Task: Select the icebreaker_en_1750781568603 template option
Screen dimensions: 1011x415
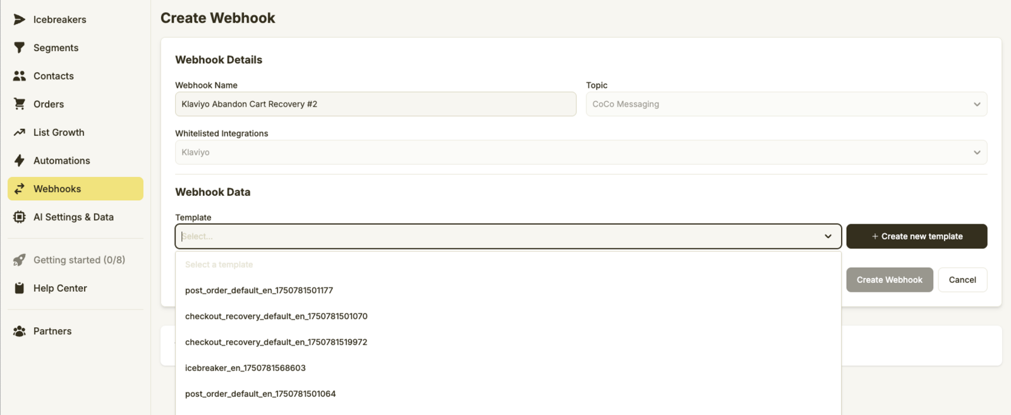Action: click(245, 368)
